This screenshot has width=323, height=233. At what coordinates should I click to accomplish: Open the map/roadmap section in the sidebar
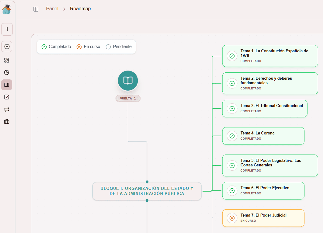(x=6, y=85)
